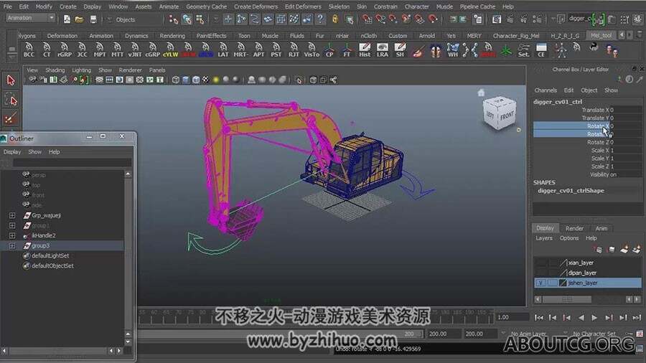This screenshot has height=363, width=646.
Task: Open the Skeleton menu
Action: click(x=339, y=6)
